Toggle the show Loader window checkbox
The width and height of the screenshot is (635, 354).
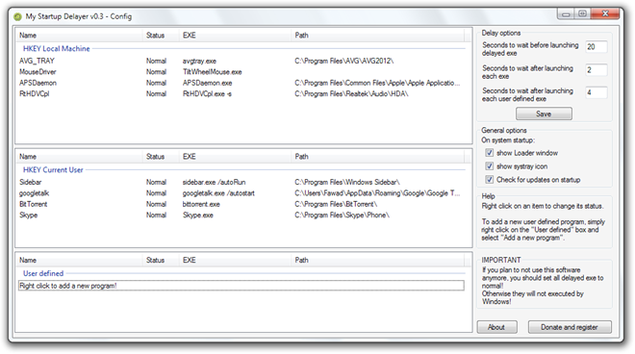(x=489, y=153)
